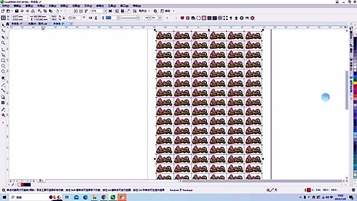The height and width of the screenshot is (201, 357).
Task: Select the Pick tool in toolbox
Action: click(3, 25)
